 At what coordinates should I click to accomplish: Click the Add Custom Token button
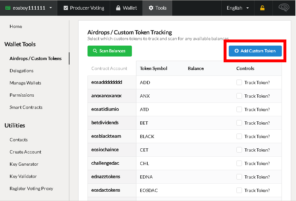[255, 51]
